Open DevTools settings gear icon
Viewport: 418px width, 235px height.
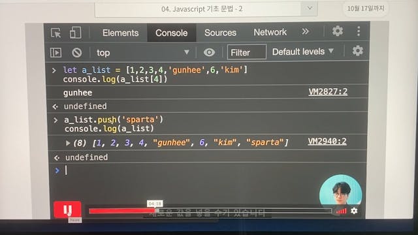(338, 31)
